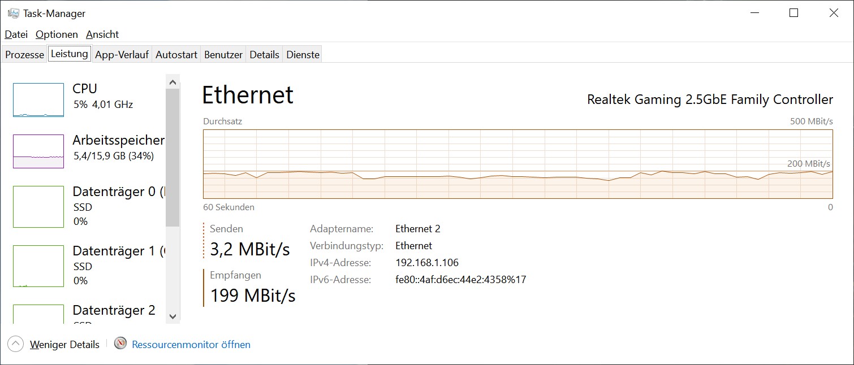This screenshot has width=854, height=365.
Task: Switch to the Autostart tab
Action: (176, 55)
